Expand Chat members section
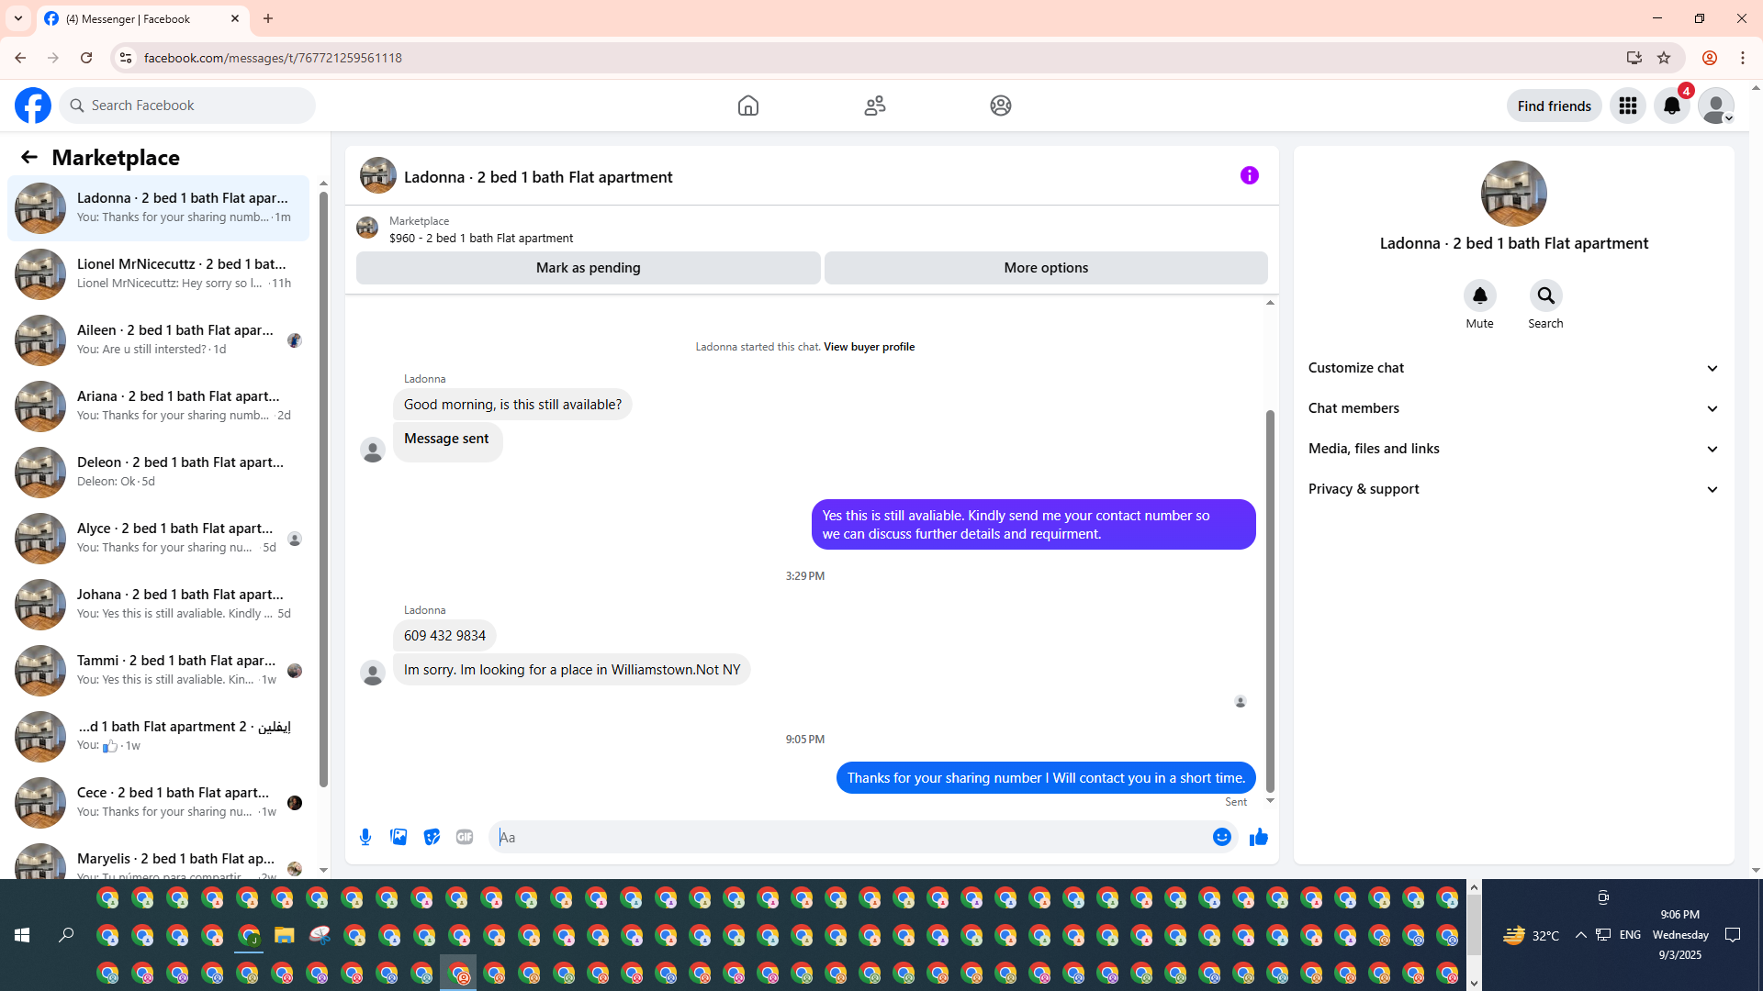Image resolution: width=1763 pixels, height=991 pixels. point(1513,408)
